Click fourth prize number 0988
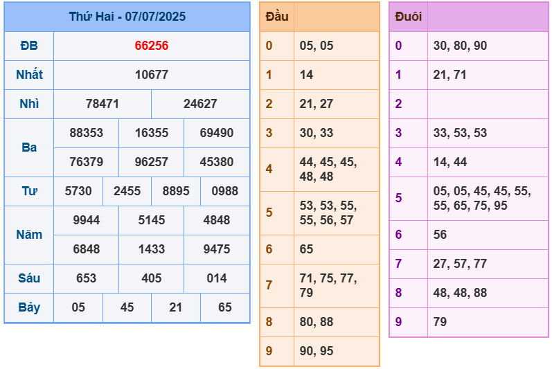This screenshot has height=369, width=552. 224,191
